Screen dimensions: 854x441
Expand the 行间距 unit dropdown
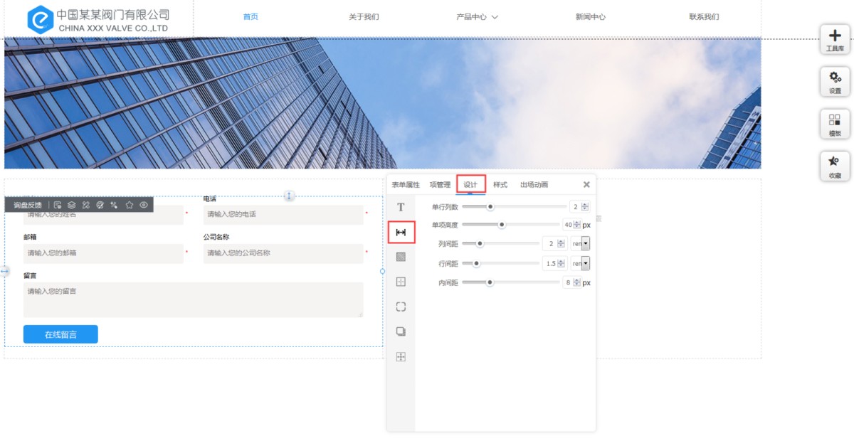pos(585,264)
